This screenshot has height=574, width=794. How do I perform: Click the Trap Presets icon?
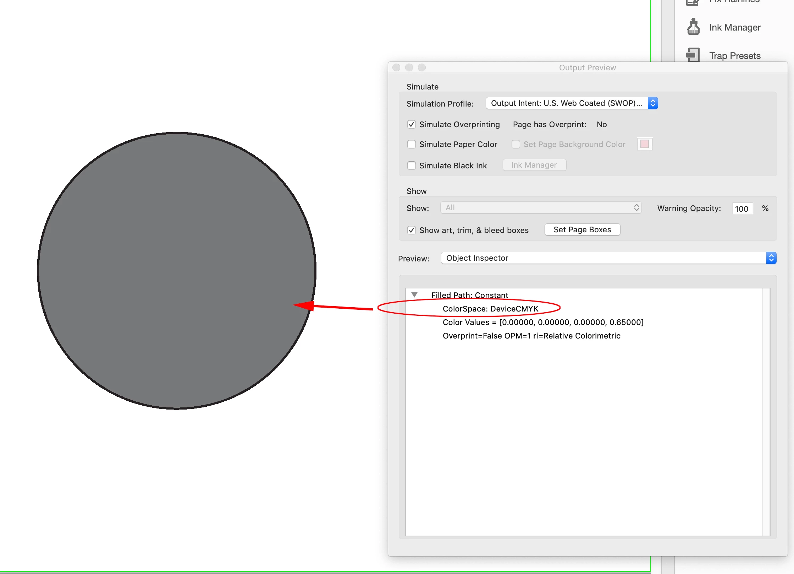point(693,55)
